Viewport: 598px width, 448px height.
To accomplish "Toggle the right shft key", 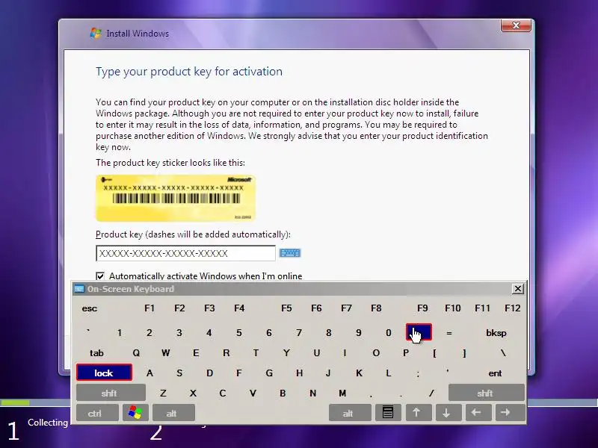I will tap(487, 393).
